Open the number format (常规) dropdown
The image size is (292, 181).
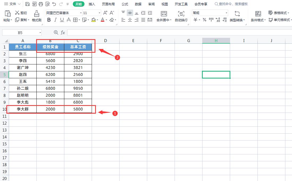pos(226,13)
